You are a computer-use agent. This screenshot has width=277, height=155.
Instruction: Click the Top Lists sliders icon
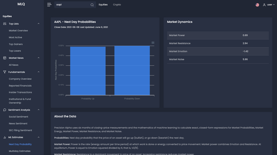click(5, 24)
